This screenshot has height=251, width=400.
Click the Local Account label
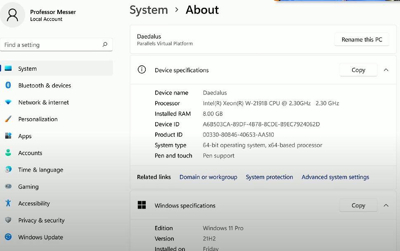click(46, 19)
